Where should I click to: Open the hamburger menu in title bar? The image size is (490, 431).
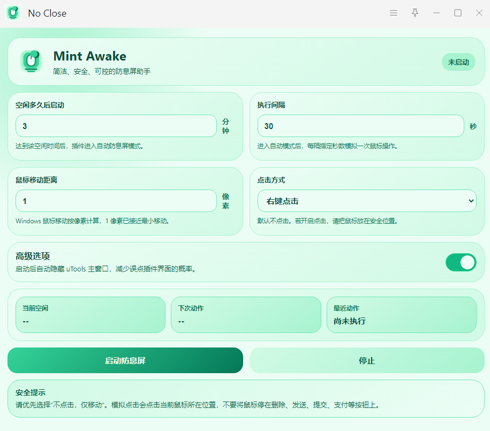(394, 13)
